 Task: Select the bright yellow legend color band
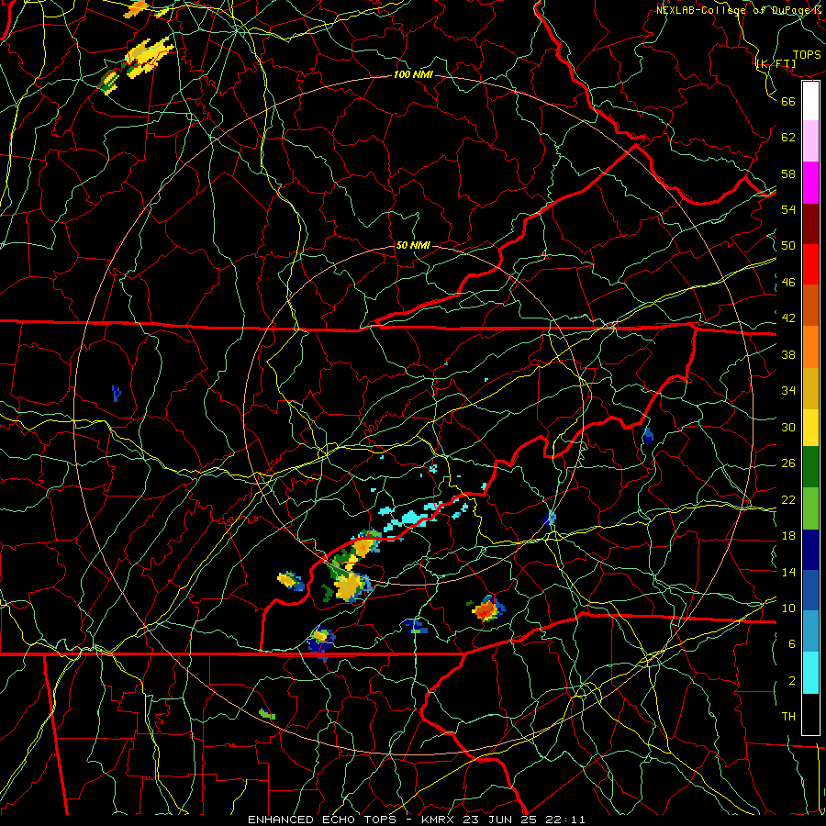pos(810,427)
